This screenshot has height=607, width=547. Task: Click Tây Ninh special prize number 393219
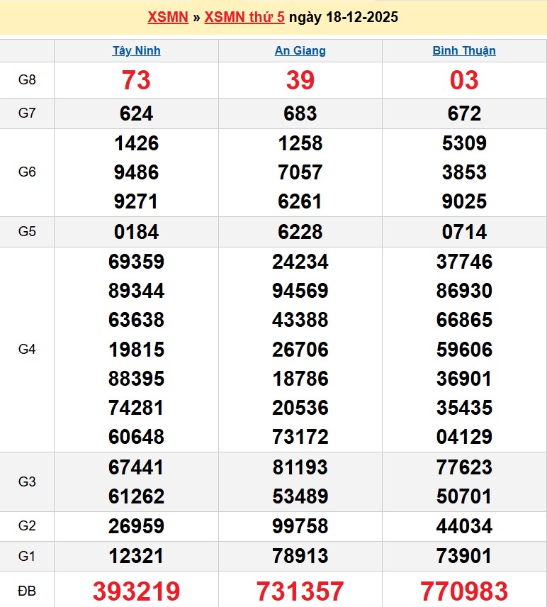coord(136,591)
